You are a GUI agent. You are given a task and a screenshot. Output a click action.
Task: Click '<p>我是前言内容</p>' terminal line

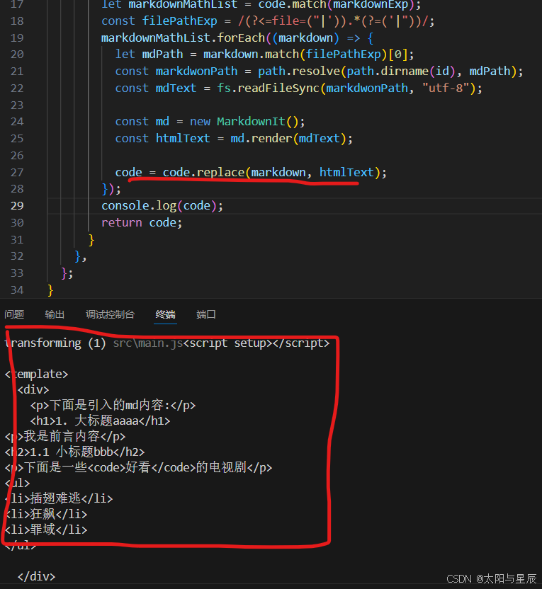point(65,437)
